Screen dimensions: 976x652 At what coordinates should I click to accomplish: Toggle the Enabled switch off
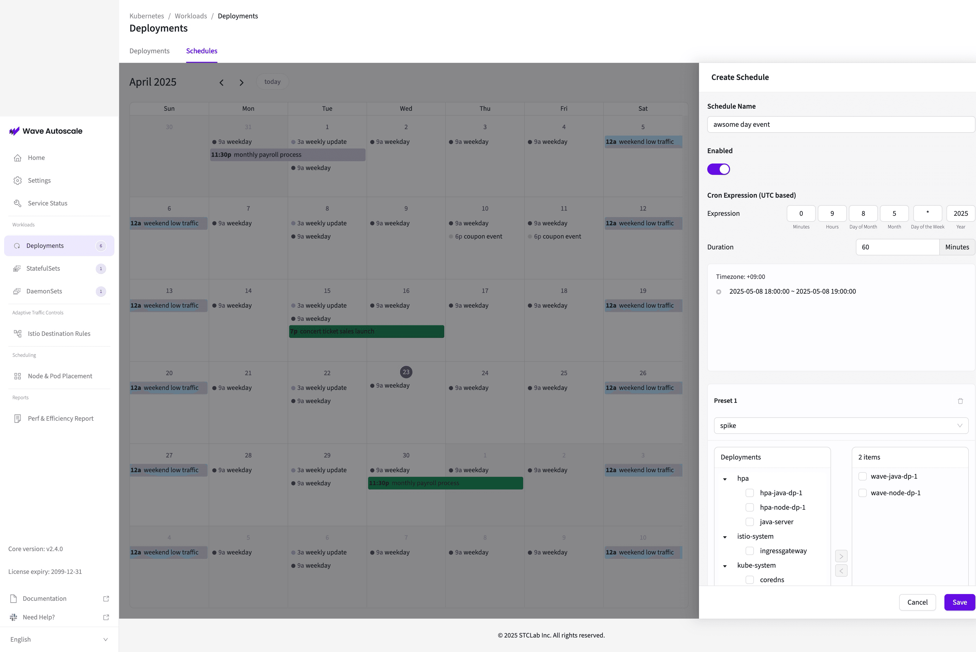718,169
